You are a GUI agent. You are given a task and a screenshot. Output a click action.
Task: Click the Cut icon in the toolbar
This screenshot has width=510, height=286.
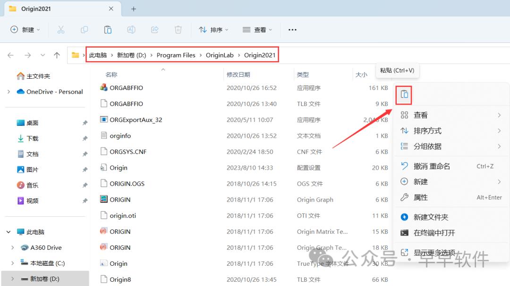click(x=60, y=29)
